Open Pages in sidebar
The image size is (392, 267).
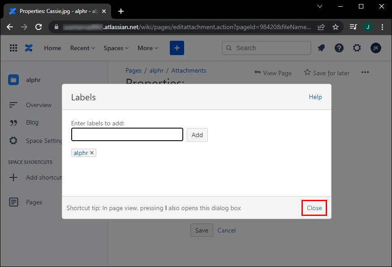pos(34,202)
